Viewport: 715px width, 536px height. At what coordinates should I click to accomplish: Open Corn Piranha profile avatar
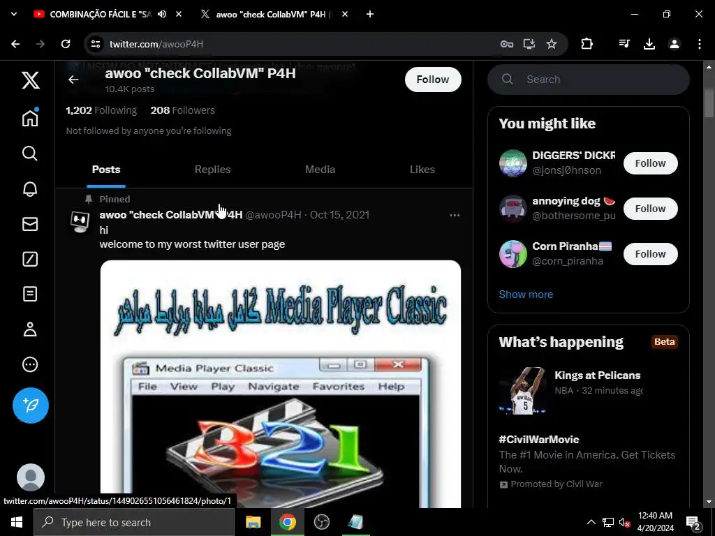[x=513, y=254]
